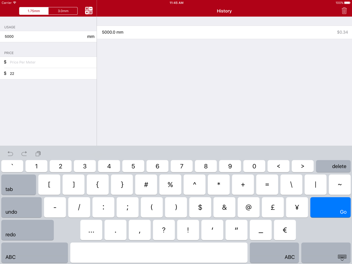This screenshot has width=352, height=264.
Task: Tap the percent % key
Action: click(x=170, y=185)
